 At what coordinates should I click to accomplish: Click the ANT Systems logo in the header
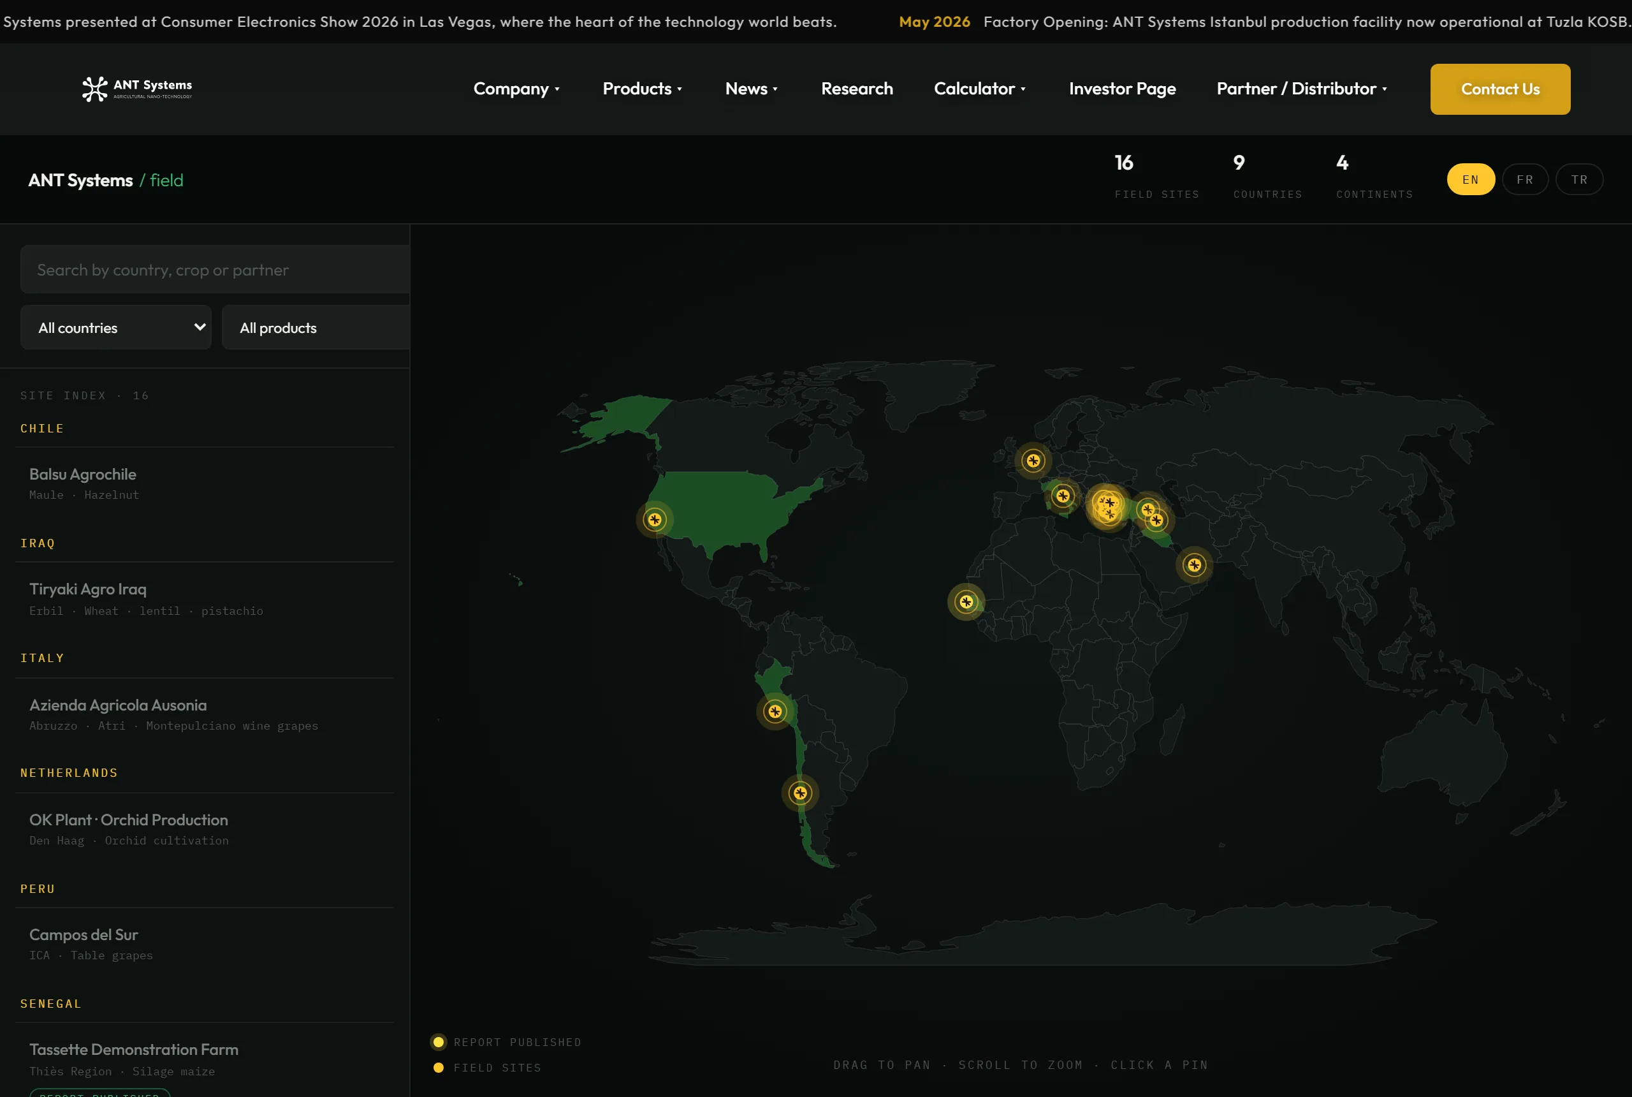pos(137,89)
